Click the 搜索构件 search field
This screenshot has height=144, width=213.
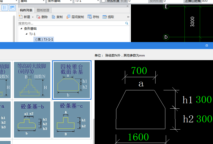click(71, 23)
